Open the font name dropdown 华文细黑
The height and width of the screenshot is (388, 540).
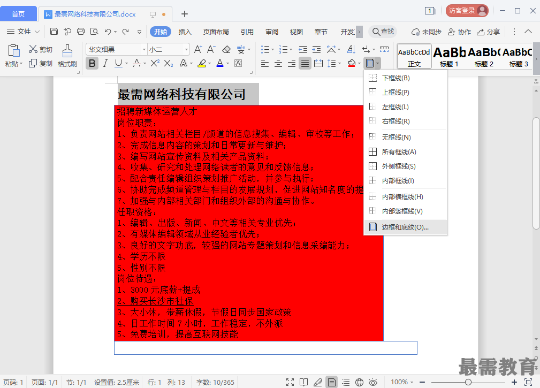click(x=144, y=50)
